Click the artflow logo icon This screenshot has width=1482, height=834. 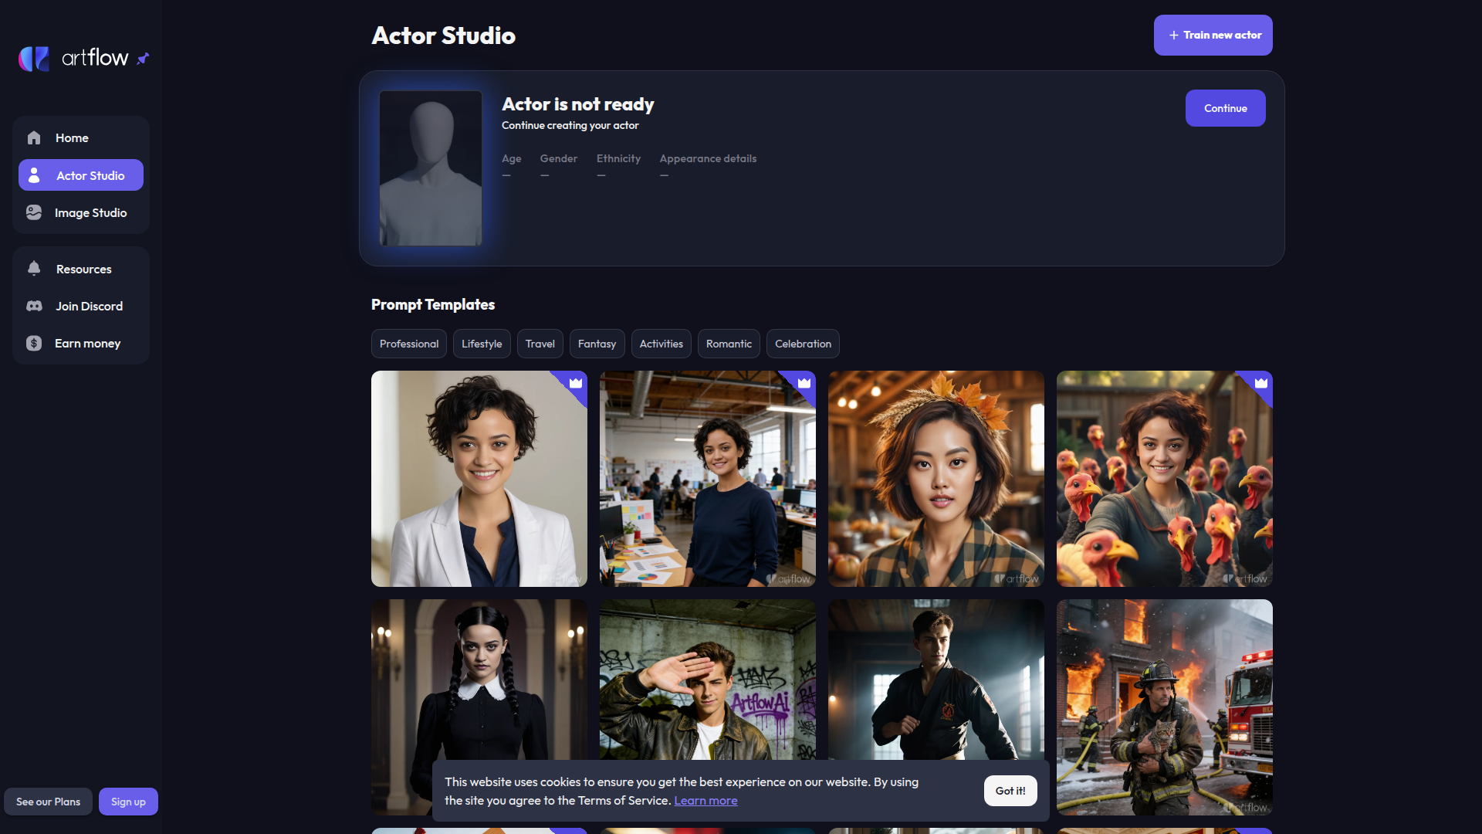tap(34, 58)
